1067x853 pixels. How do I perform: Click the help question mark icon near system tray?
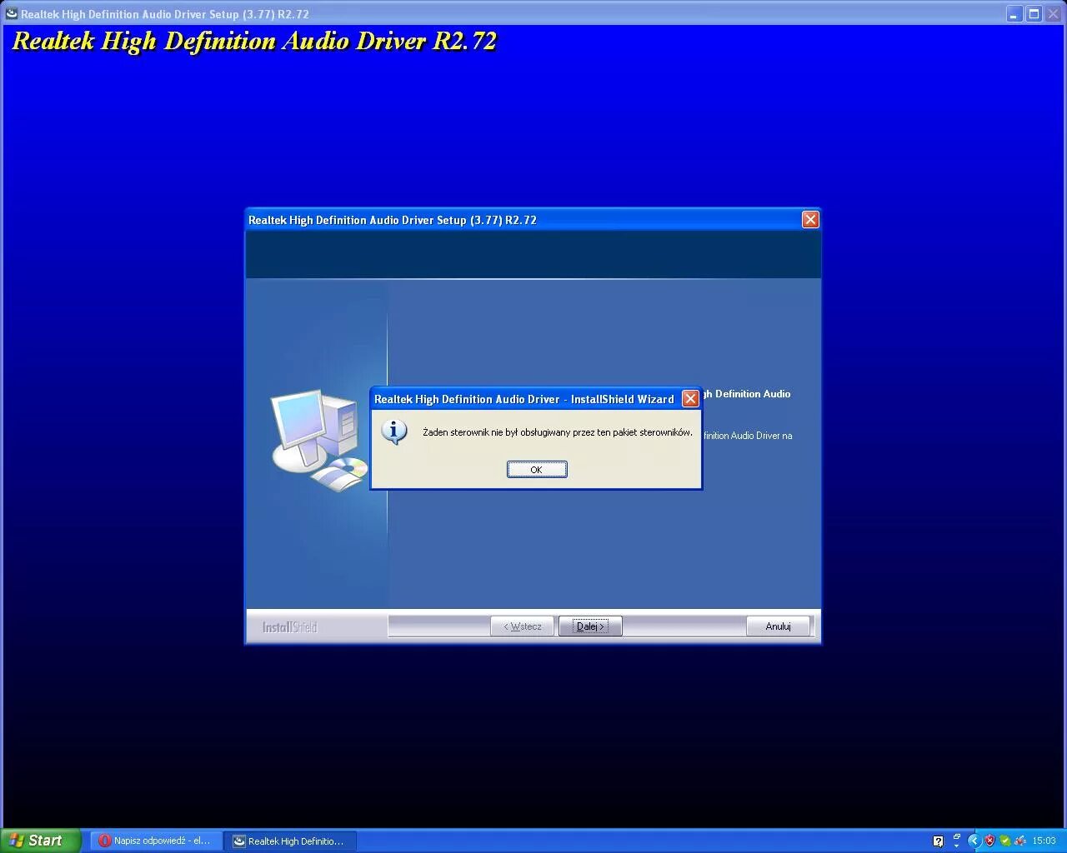pos(938,841)
